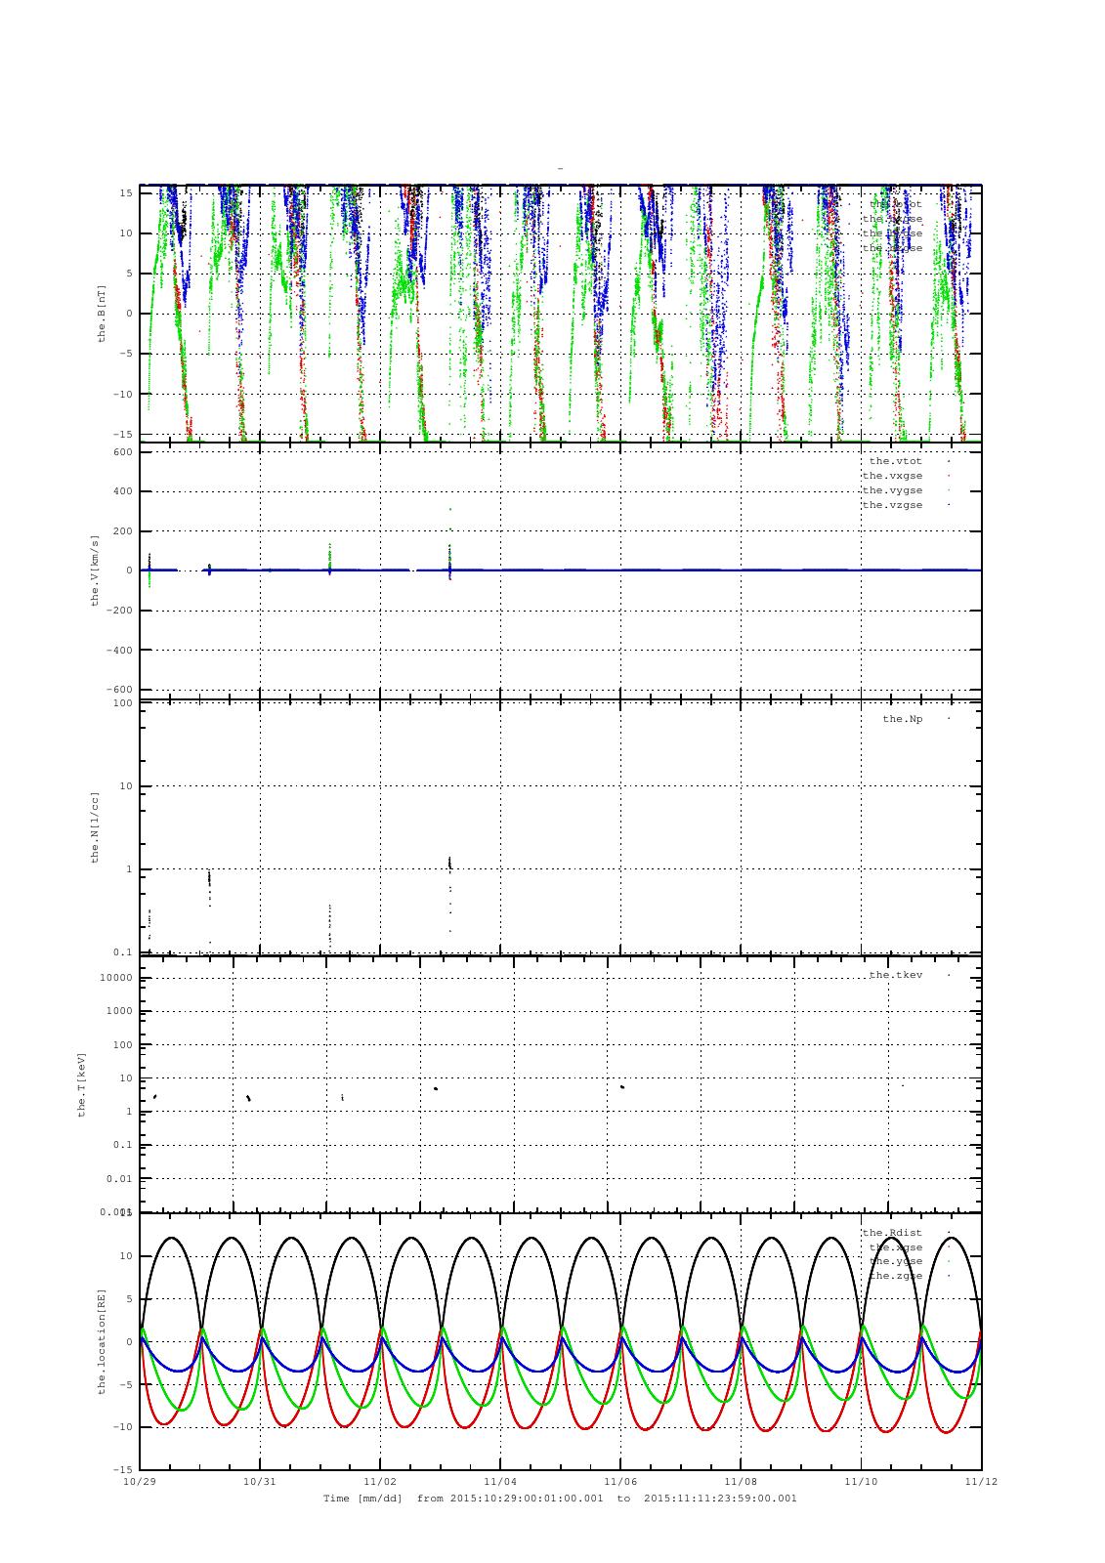
Task: Click the the.T[keV] y-axis label
Action: 83,1083
